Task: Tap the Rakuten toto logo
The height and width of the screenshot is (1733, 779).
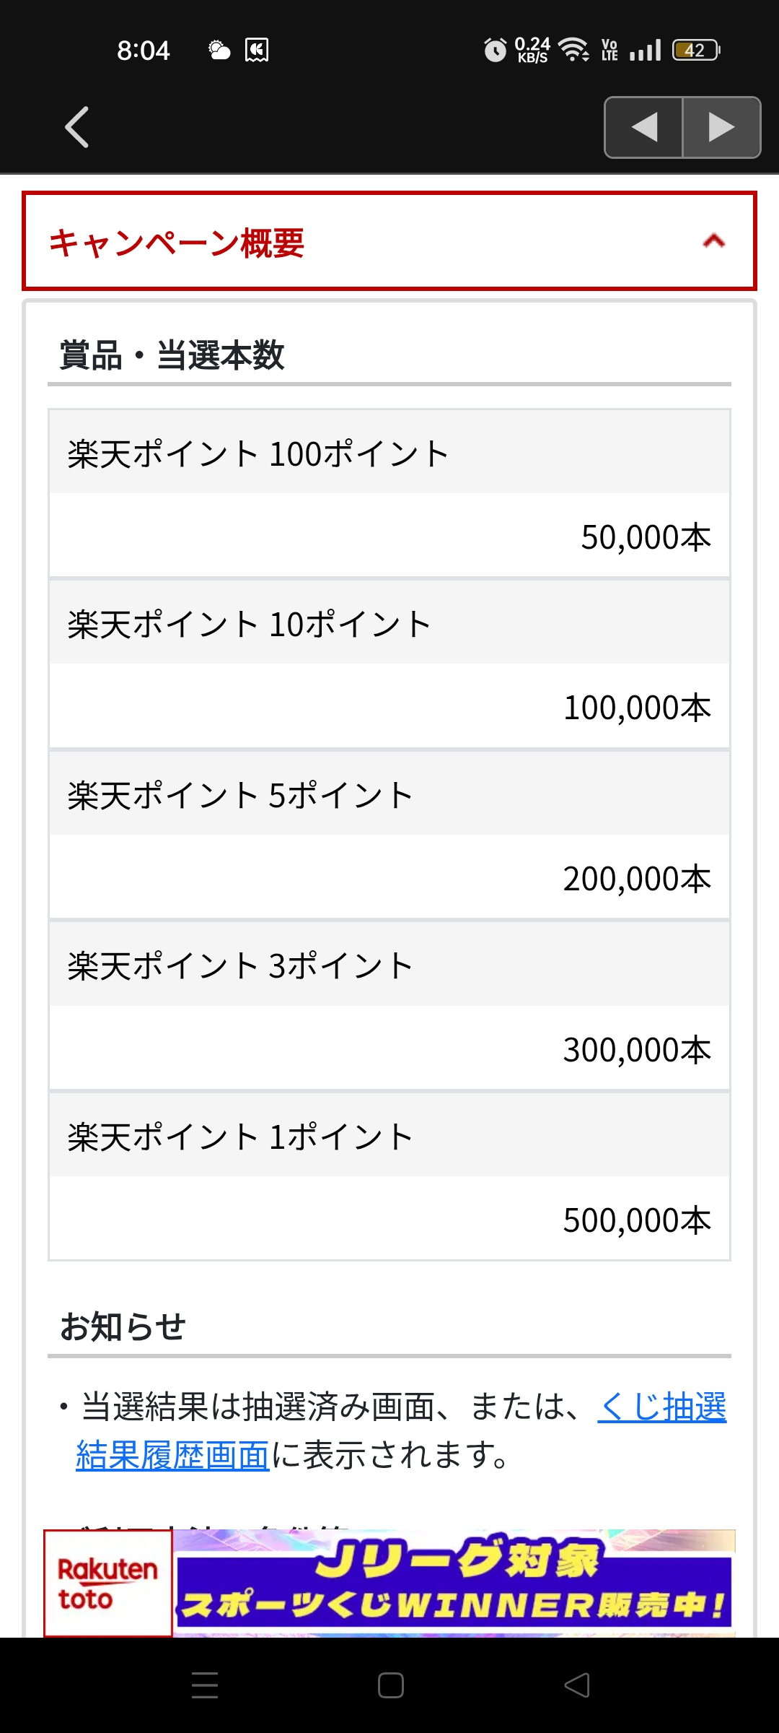Action: pyautogui.click(x=108, y=1583)
